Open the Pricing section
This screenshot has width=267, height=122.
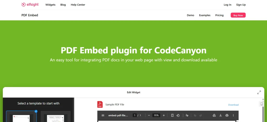pos(219,15)
